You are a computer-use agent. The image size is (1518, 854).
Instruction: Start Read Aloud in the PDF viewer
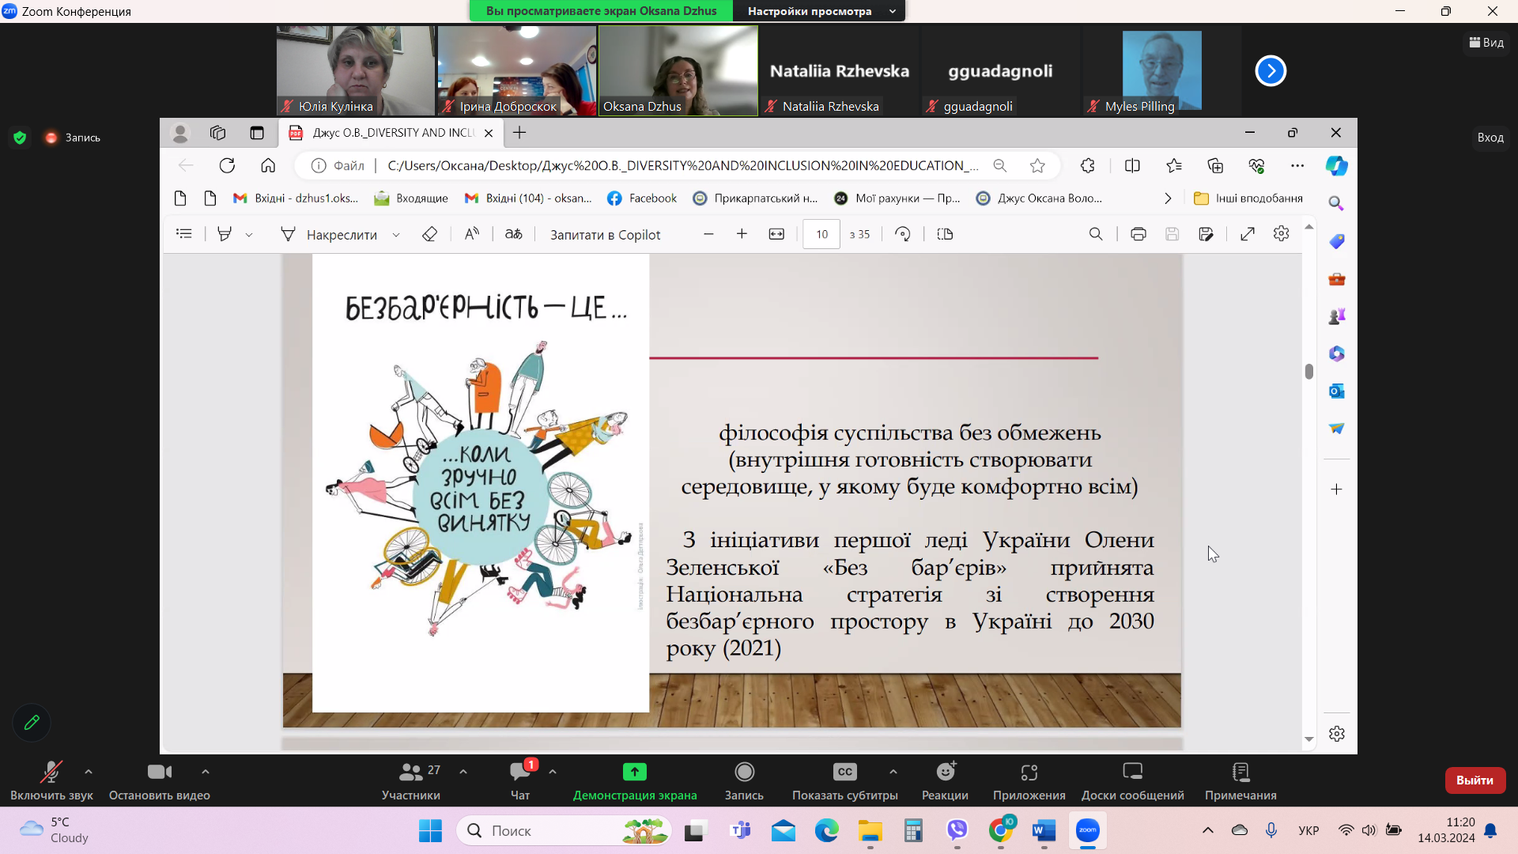(x=471, y=234)
